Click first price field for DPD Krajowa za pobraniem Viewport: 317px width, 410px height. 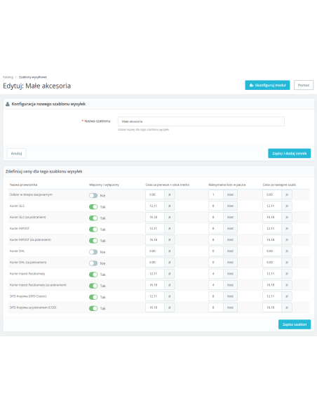pyautogui.click(x=155, y=307)
